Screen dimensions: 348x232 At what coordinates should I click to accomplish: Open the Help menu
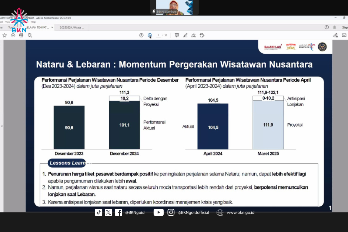33,22
